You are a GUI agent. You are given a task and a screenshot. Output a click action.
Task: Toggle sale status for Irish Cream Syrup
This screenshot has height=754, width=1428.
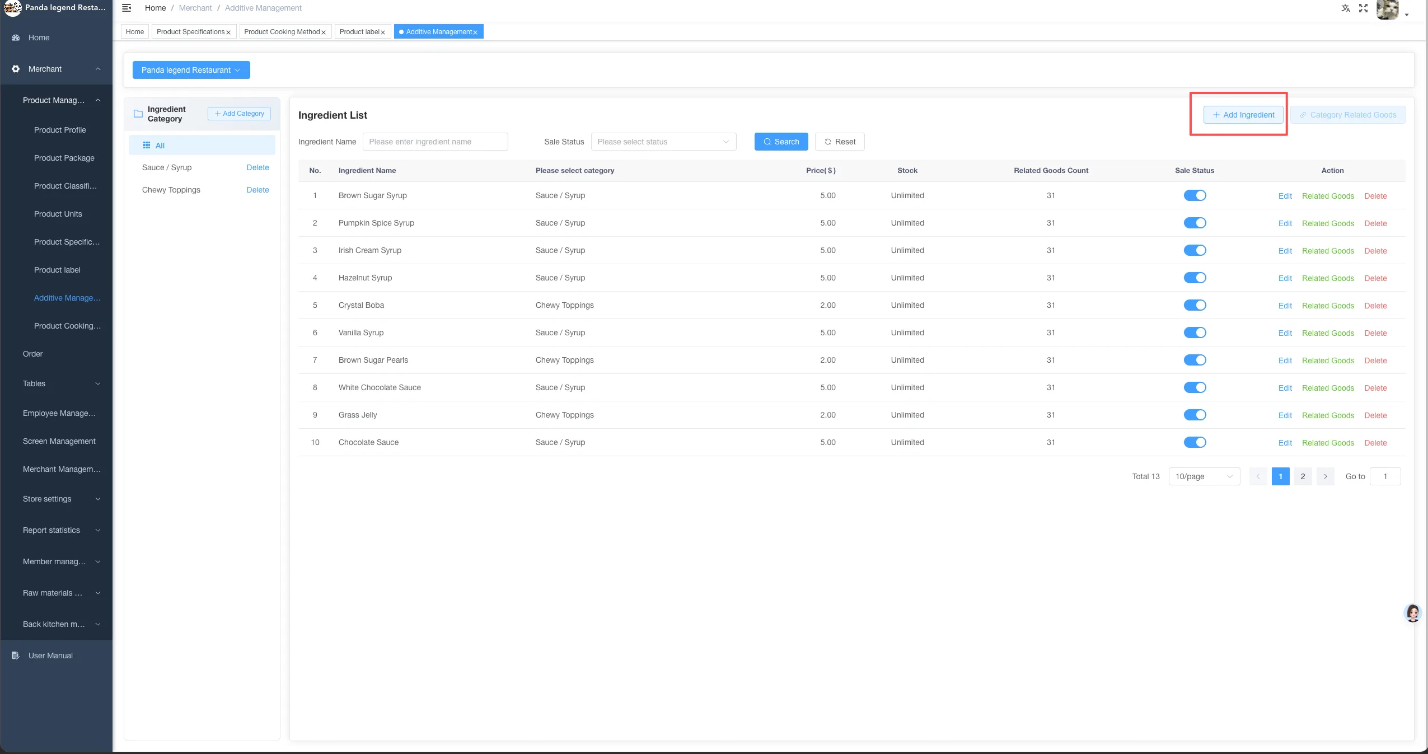1195,250
